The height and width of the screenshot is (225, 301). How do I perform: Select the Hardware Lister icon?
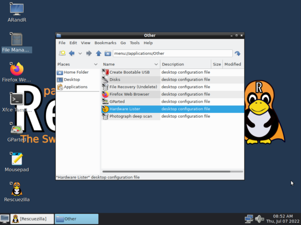pyautogui.click(x=105, y=109)
